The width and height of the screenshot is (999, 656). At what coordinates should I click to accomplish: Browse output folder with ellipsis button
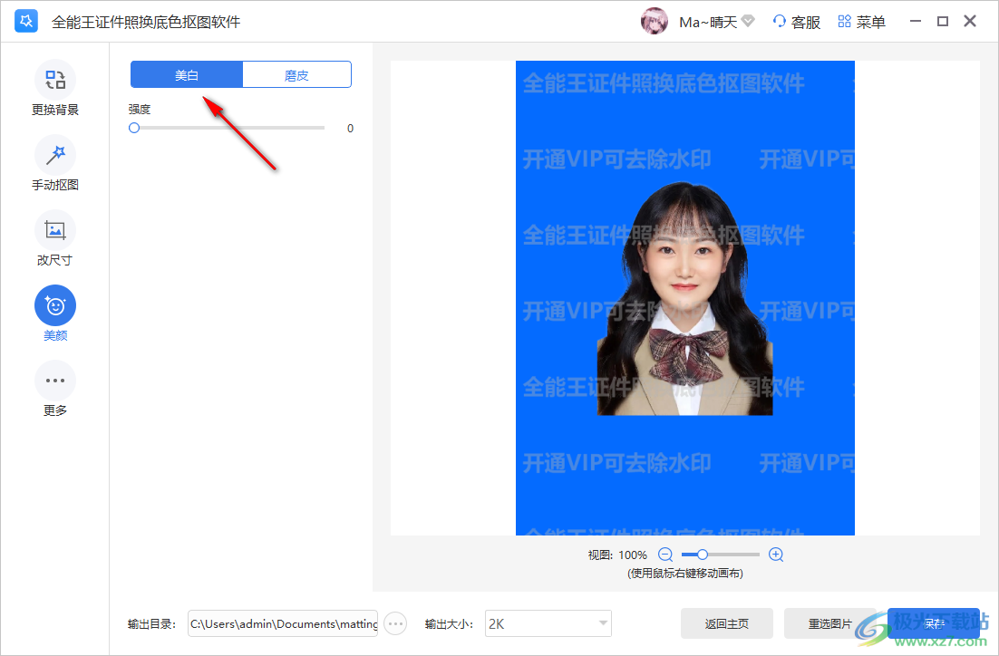click(395, 623)
